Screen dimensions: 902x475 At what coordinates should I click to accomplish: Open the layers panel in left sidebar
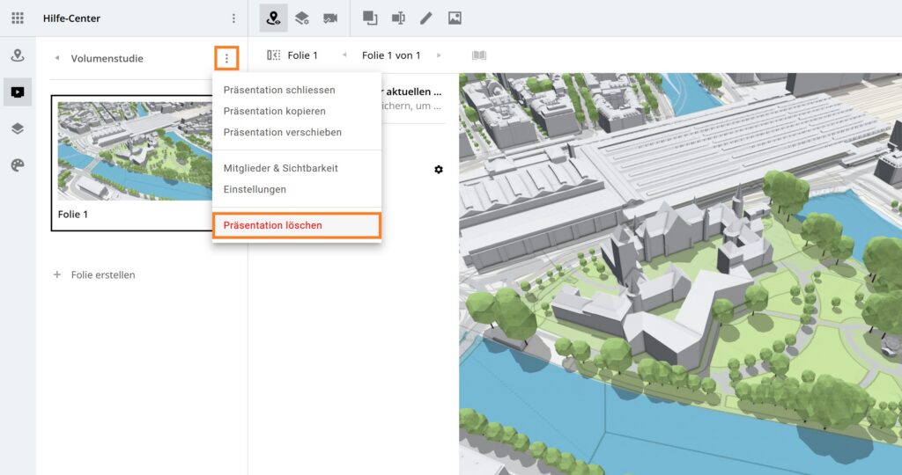18,129
